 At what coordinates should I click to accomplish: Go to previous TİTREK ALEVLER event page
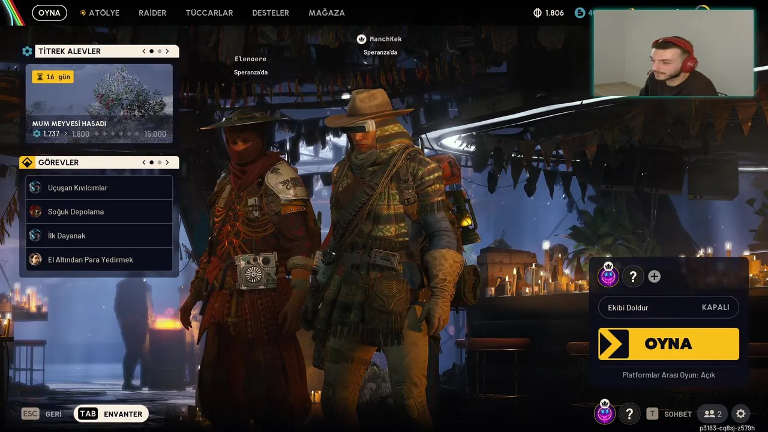click(x=144, y=52)
